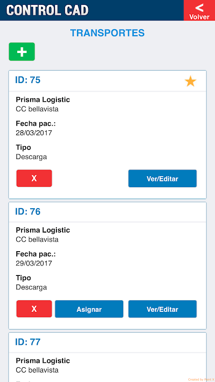215x382 pixels.
Task: Click Asignar on transport ID 76
Action: click(89, 309)
